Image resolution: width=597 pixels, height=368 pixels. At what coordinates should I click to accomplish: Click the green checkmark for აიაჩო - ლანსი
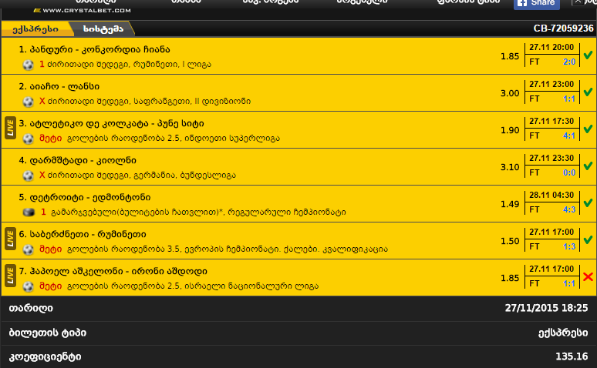coord(588,92)
